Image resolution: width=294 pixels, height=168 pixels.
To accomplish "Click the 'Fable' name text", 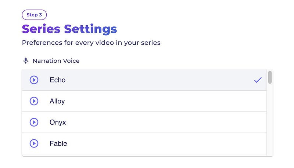I will [58, 143].
